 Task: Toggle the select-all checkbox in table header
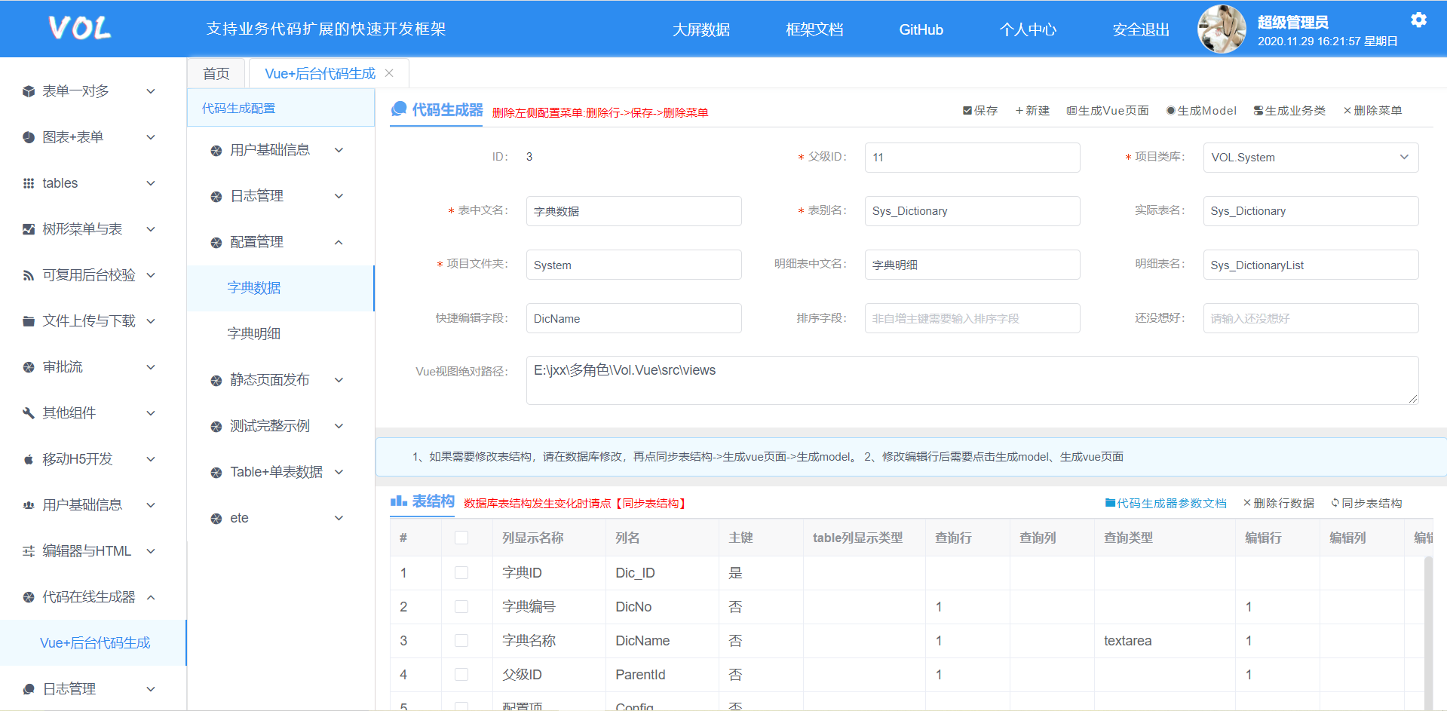[461, 538]
